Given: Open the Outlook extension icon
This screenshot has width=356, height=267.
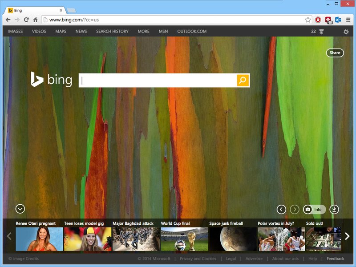Looking at the screenshot, I should click(338, 20).
